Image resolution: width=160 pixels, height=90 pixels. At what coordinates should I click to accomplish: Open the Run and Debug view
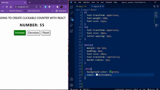coord(72,25)
